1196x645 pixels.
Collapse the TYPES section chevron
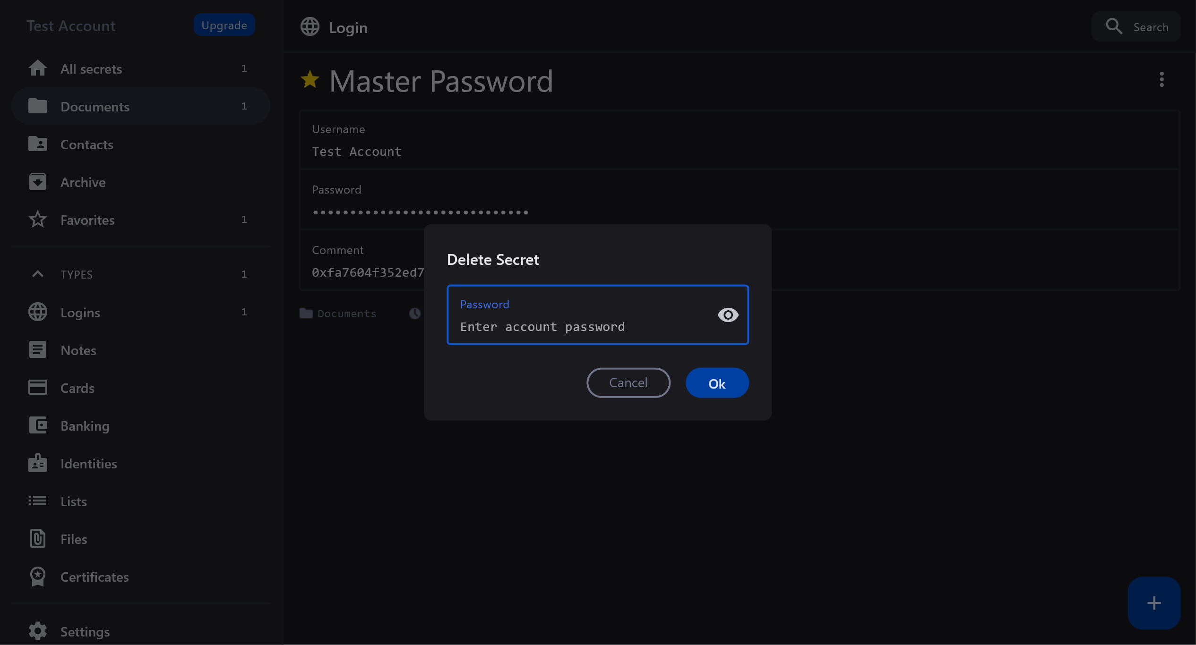(x=38, y=274)
